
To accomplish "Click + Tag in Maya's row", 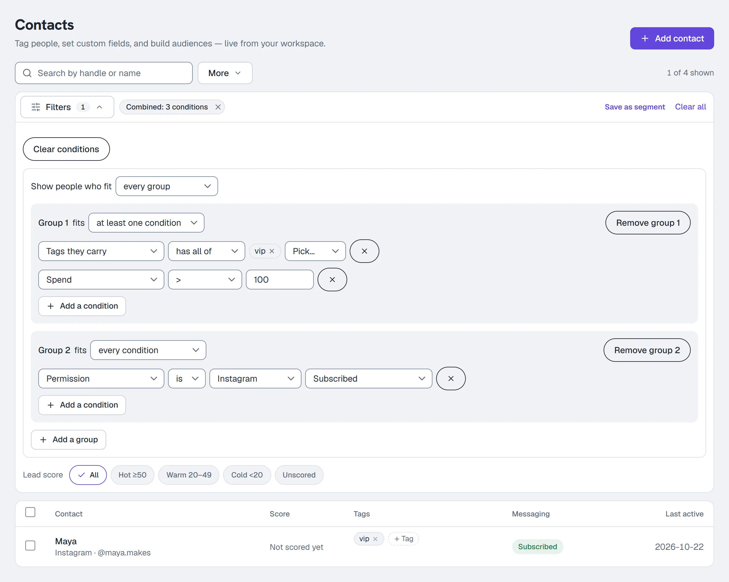I will coord(403,539).
